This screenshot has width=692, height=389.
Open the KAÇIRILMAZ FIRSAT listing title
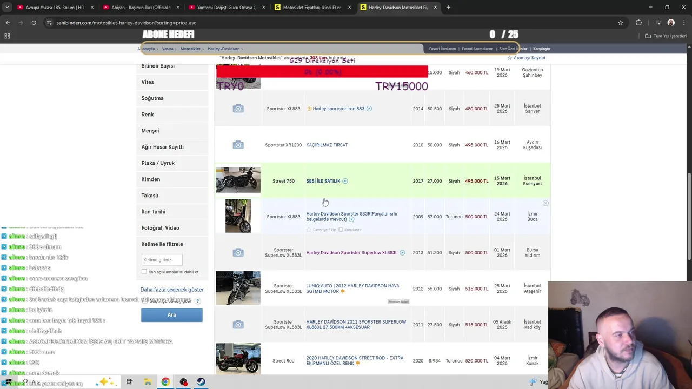point(327,145)
